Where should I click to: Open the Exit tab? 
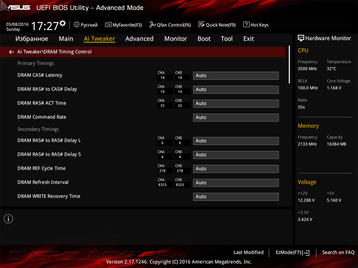pyautogui.click(x=249, y=39)
